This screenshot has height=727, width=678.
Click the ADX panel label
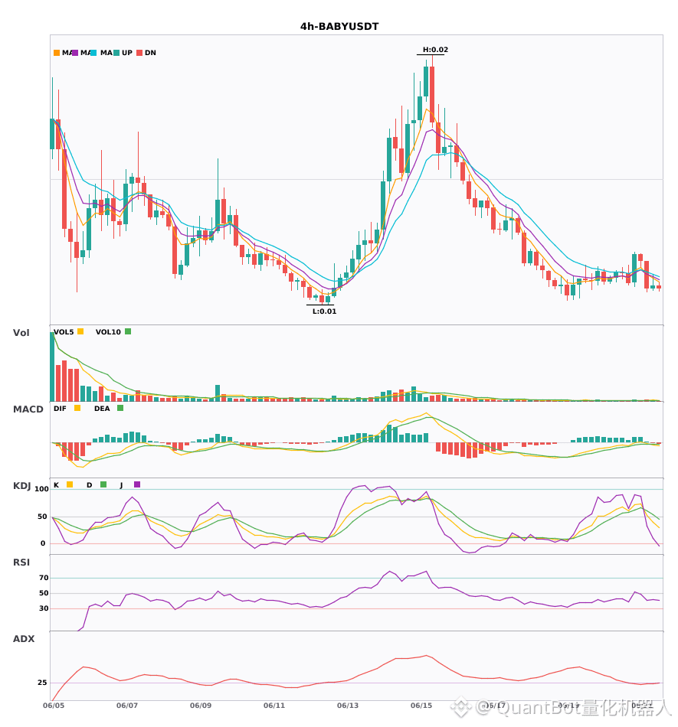(x=24, y=638)
